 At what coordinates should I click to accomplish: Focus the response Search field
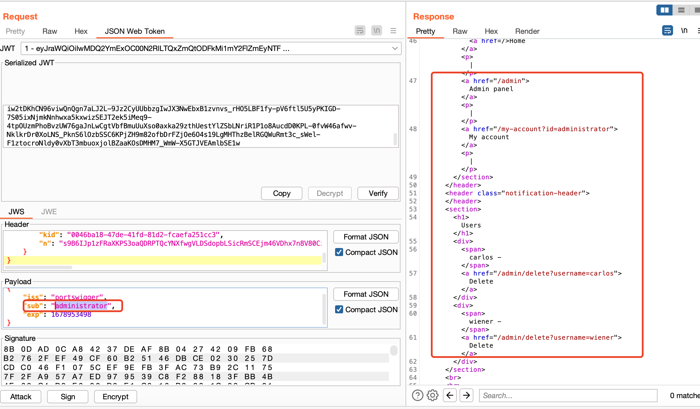click(x=568, y=396)
